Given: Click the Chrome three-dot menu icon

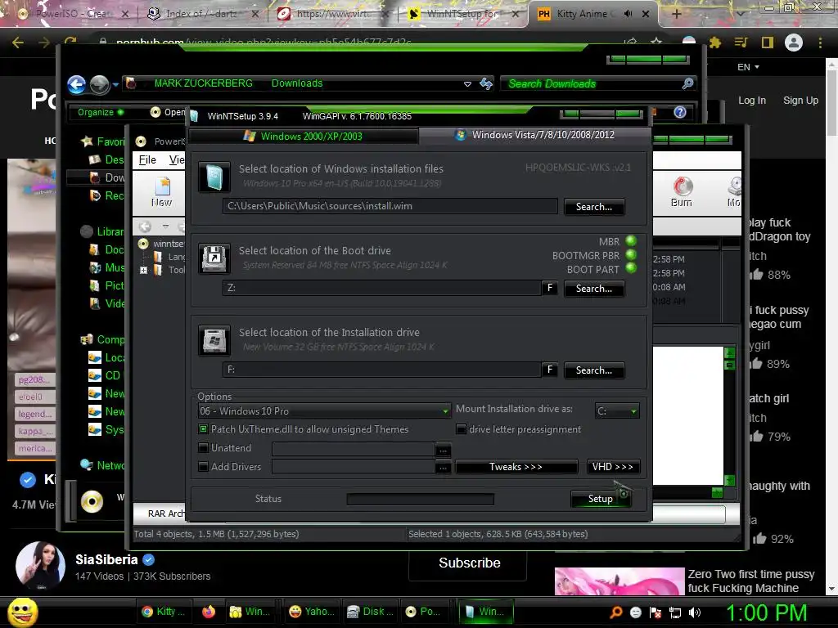Looking at the screenshot, I should (x=820, y=43).
